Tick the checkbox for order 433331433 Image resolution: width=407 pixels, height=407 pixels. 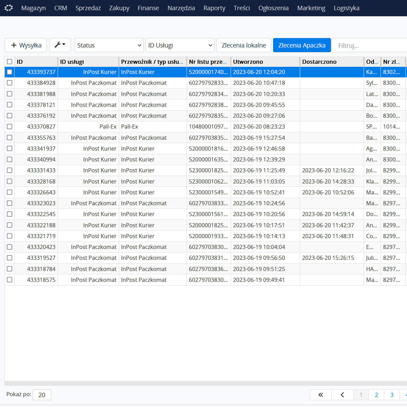[x=9, y=170]
